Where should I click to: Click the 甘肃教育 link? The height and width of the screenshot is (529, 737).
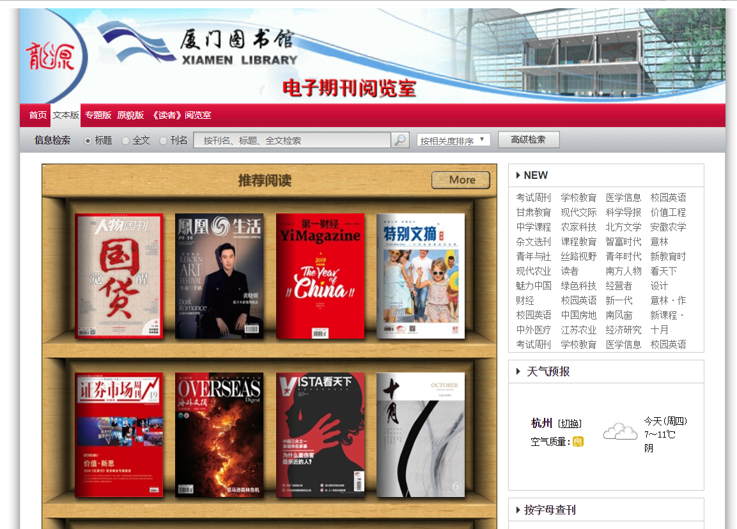click(534, 212)
